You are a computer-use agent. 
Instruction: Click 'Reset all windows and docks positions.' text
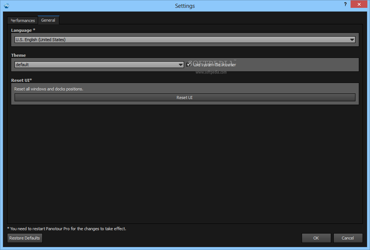(49, 89)
